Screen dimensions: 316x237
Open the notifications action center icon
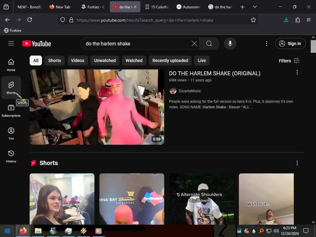(306, 231)
